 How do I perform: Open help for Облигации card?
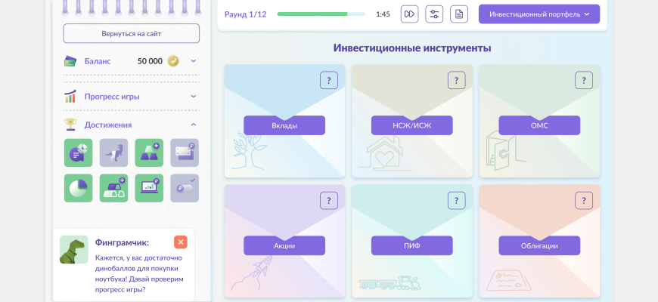point(584,200)
